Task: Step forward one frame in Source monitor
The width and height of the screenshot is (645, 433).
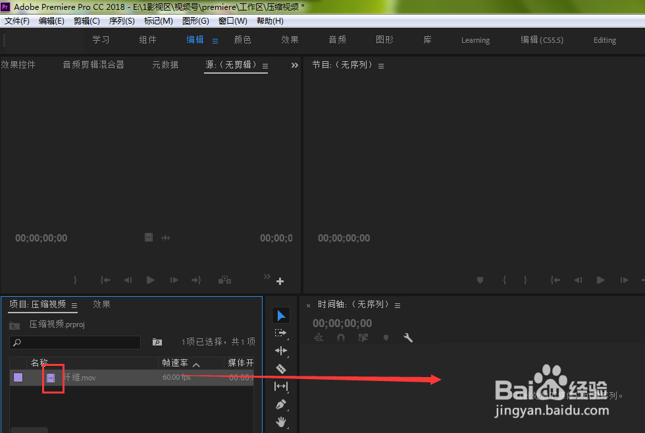Action: pos(174,280)
